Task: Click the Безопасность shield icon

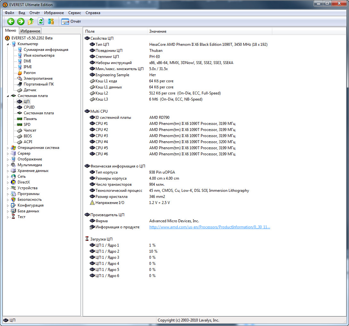Action: click(13, 200)
